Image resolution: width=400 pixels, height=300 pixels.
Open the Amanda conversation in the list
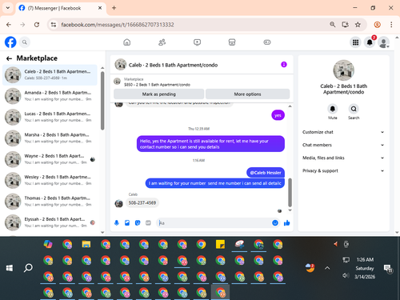click(x=50, y=96)
